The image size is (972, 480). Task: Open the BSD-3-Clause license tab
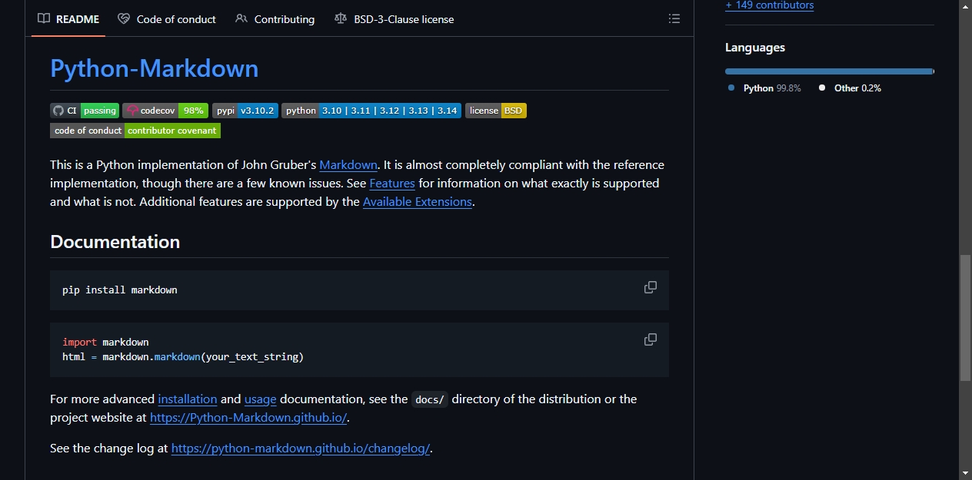click(x=394, y=19)
